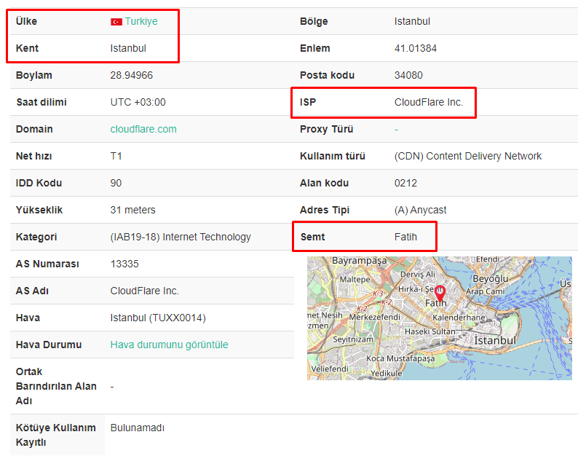Image resolution: width=586 pixels, height=464 pixels.
Task: Click the Enlem row label
Action: (x=314, y=48)
